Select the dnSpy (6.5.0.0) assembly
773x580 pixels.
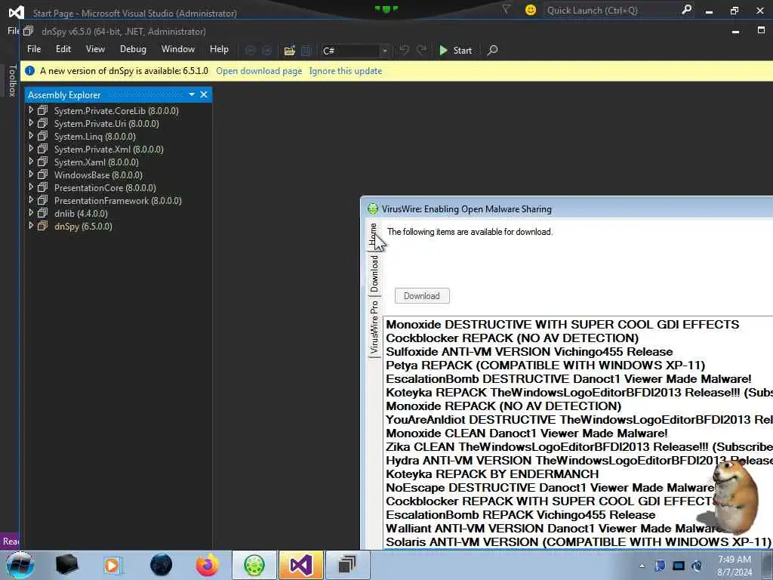(x=83, y=226)
